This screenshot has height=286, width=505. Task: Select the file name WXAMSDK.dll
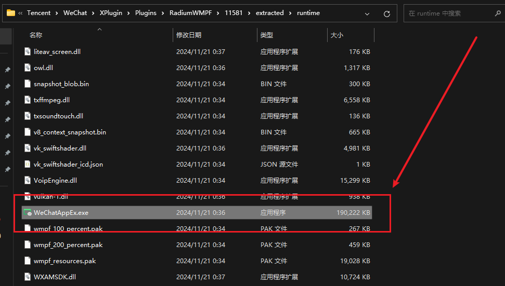click(55, 277)
